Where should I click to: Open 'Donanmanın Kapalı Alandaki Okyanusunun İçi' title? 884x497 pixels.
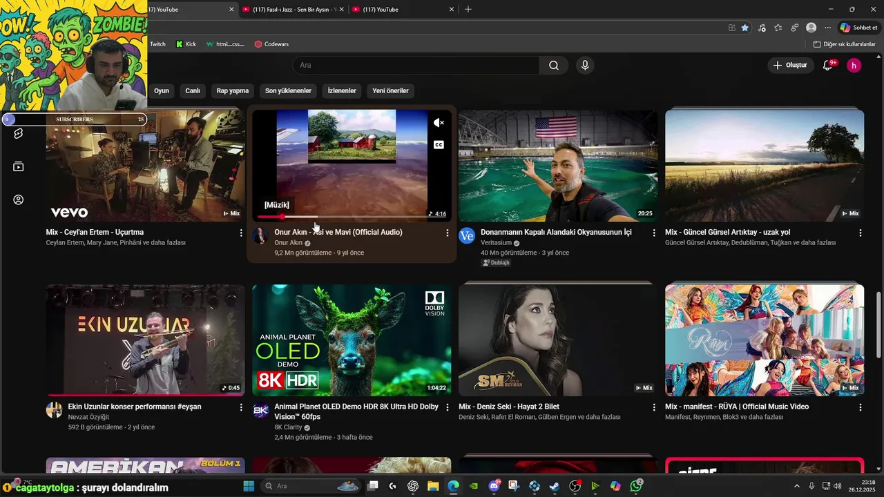click(x=556, y=233)
